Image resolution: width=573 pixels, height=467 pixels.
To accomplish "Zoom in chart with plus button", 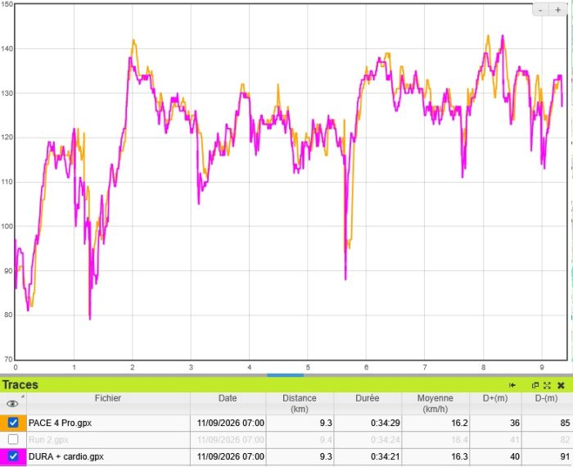I will click(557, 10).
